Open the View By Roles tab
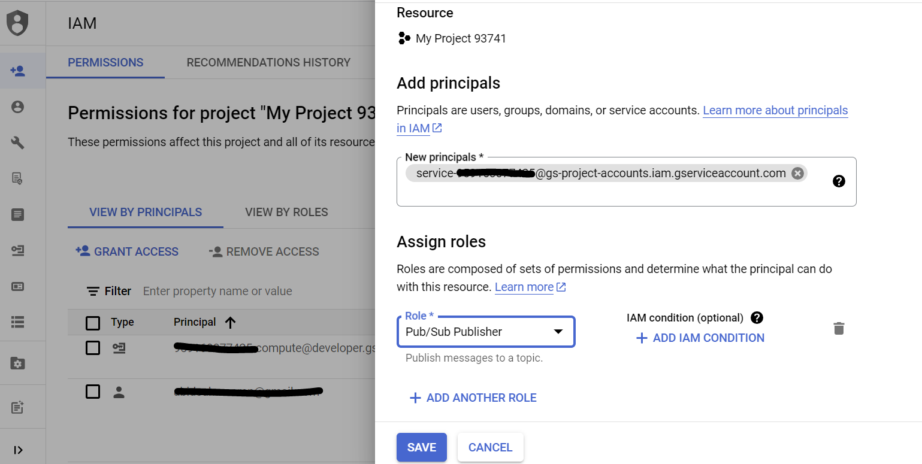 [x=286, y=212]
